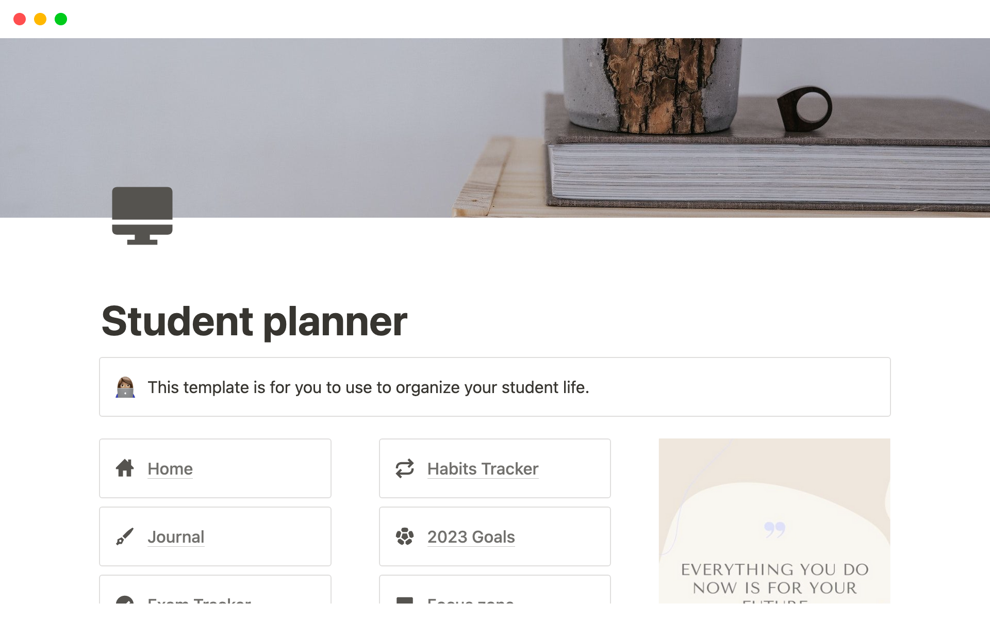Click the Student planner page title
The image size is (990, 619).
(x=254, y=321)
